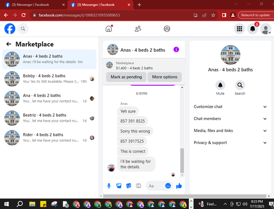Expand Customize chat section
This screenshot has width=274, height=209.
(x=230, y=106)
